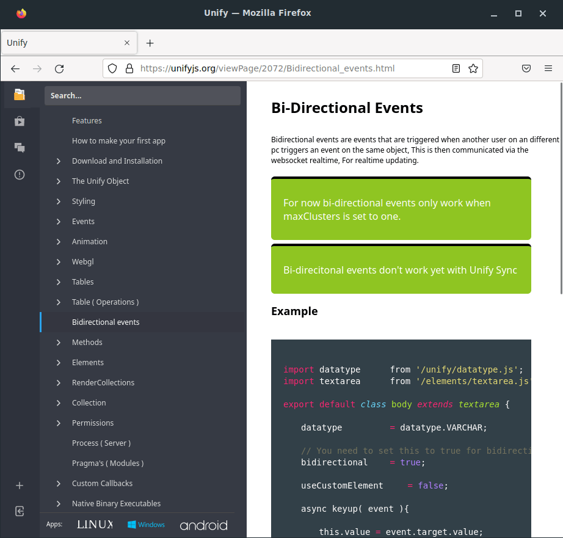Click the logout arrow icon in sidebar
The image size is (563, 538).
tap(20, 511)
